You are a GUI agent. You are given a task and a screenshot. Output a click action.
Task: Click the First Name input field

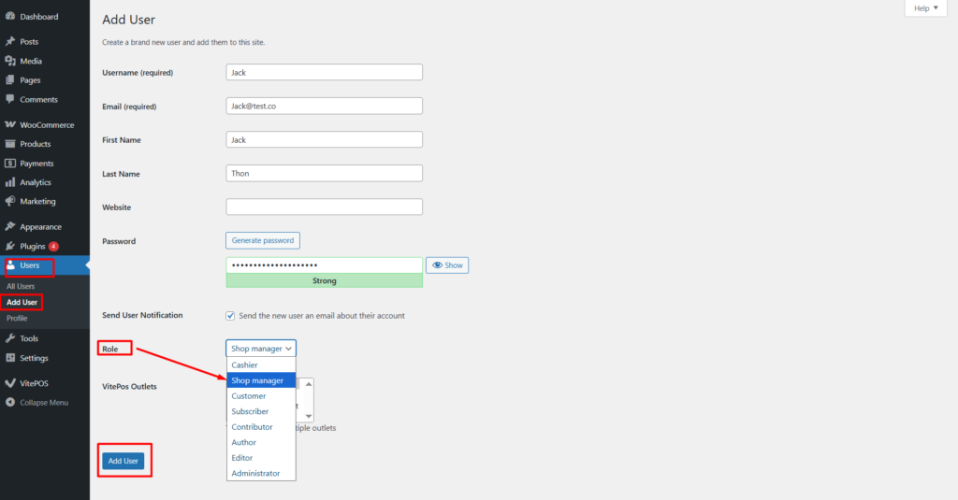(325, 140)
